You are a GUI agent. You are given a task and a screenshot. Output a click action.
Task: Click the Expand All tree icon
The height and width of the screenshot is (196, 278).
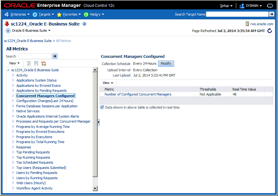point(29,63)
